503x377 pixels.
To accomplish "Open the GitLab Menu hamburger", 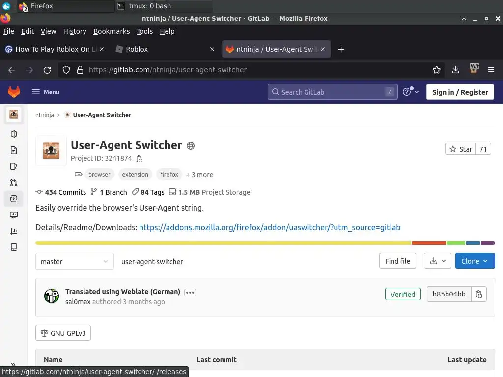I will coord(45,92).
